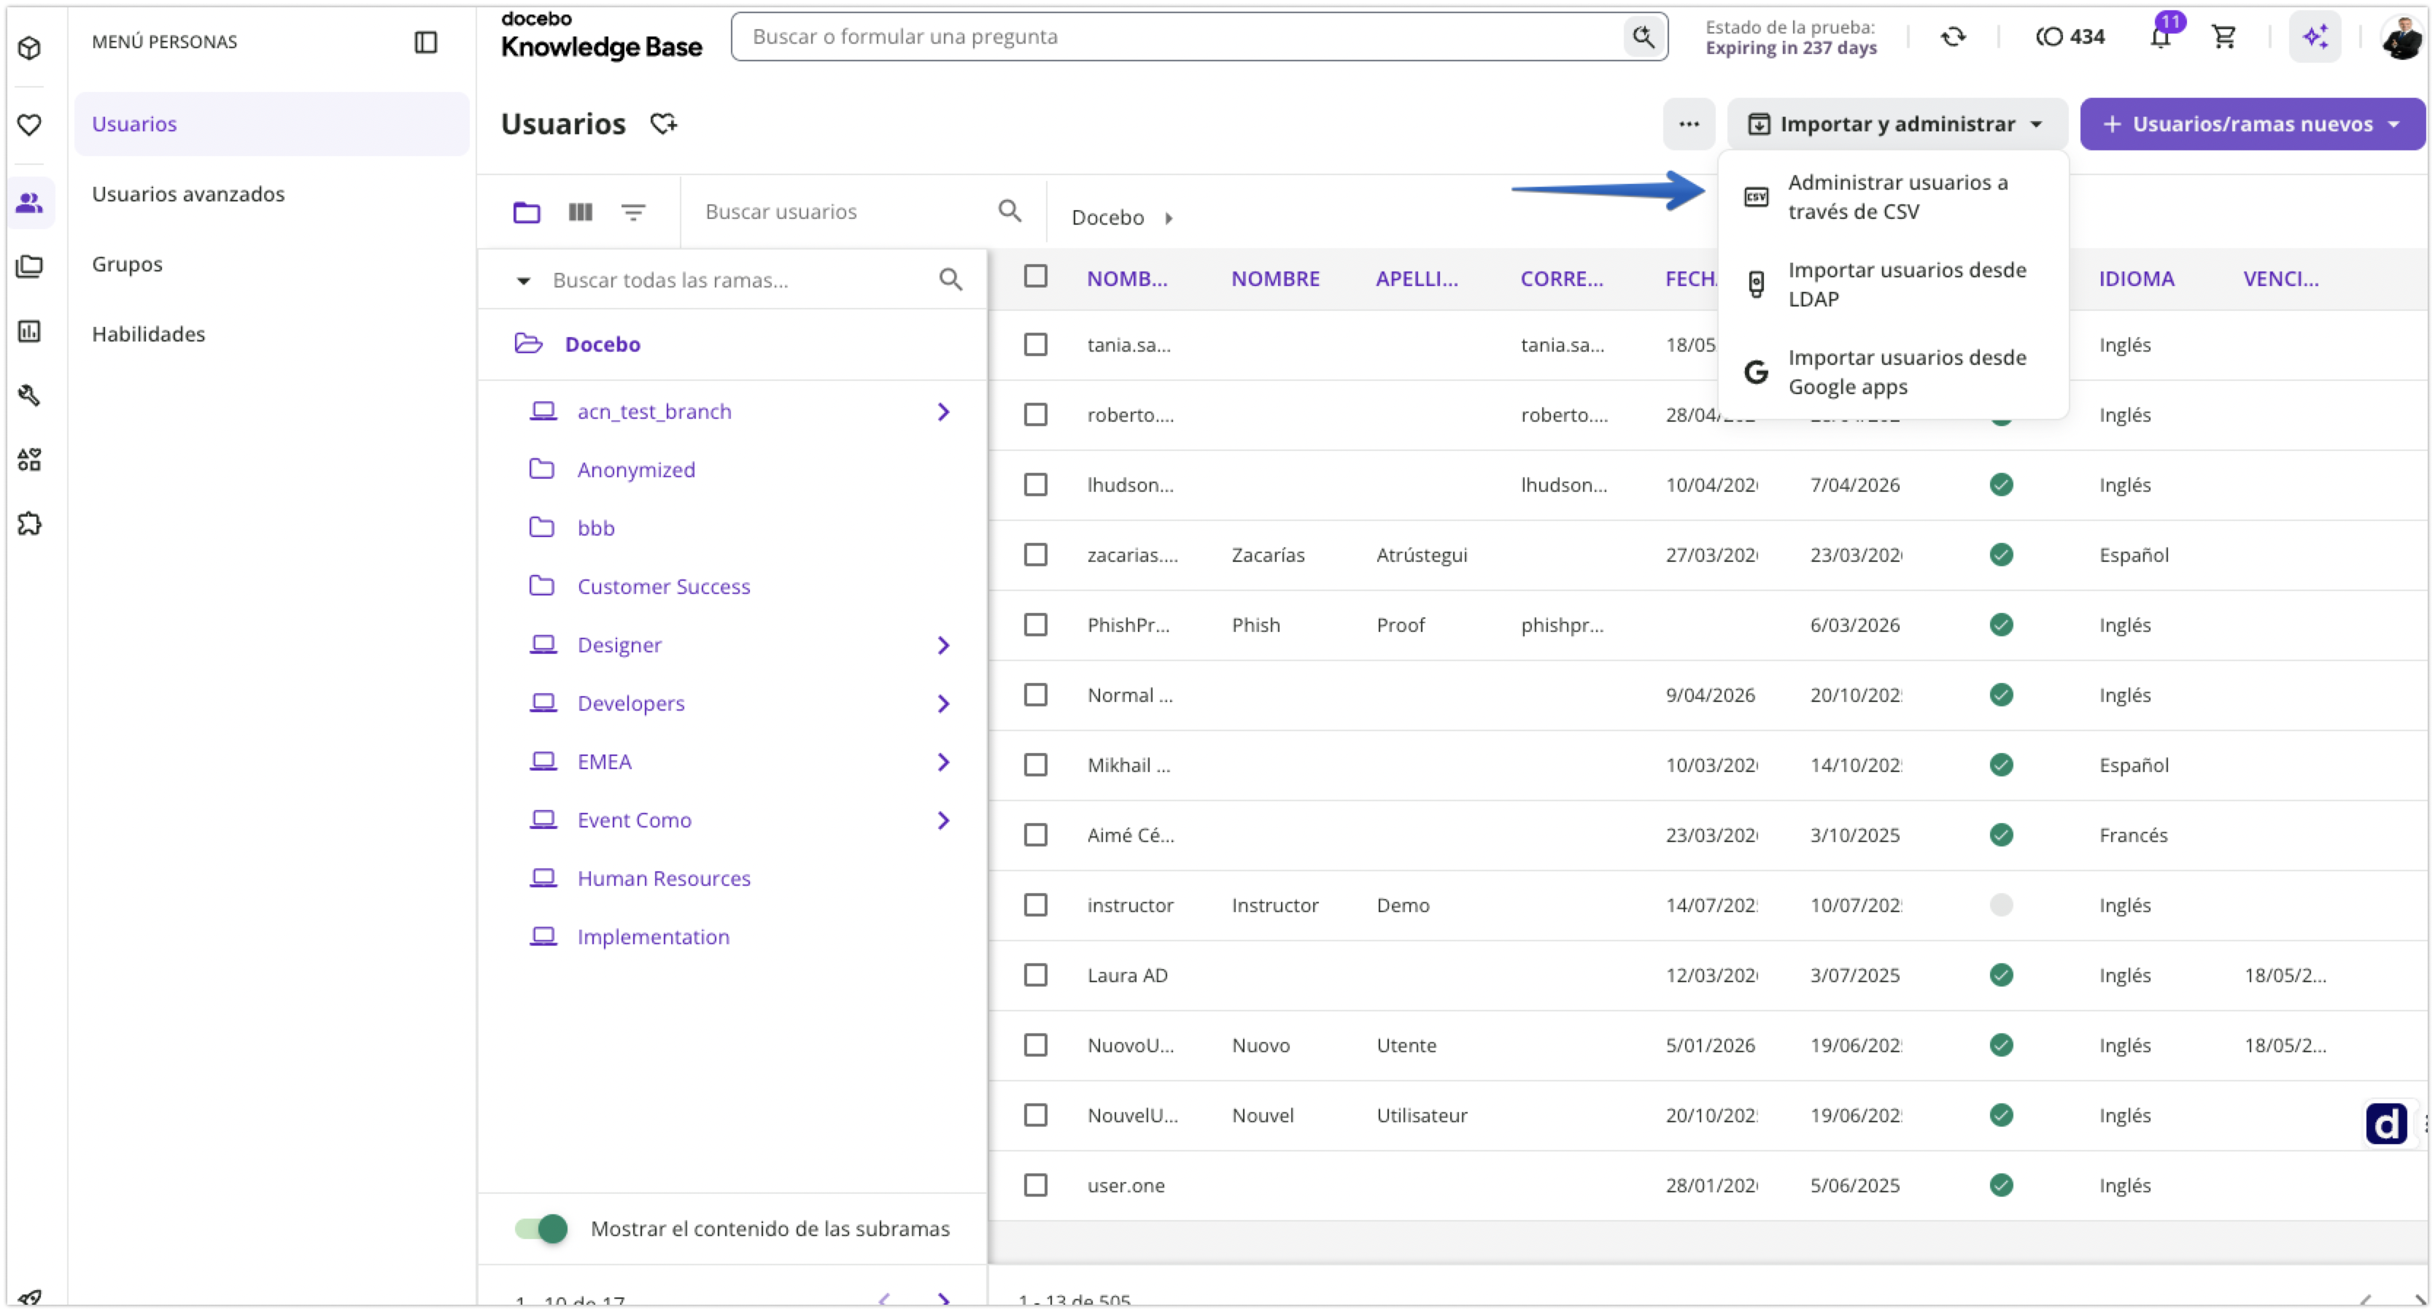Image resolution: width=2435 pixels, height=1312 pixels.
Task: Toggle Mostrar el contenido de las subramas
Action: (541, 1229)
